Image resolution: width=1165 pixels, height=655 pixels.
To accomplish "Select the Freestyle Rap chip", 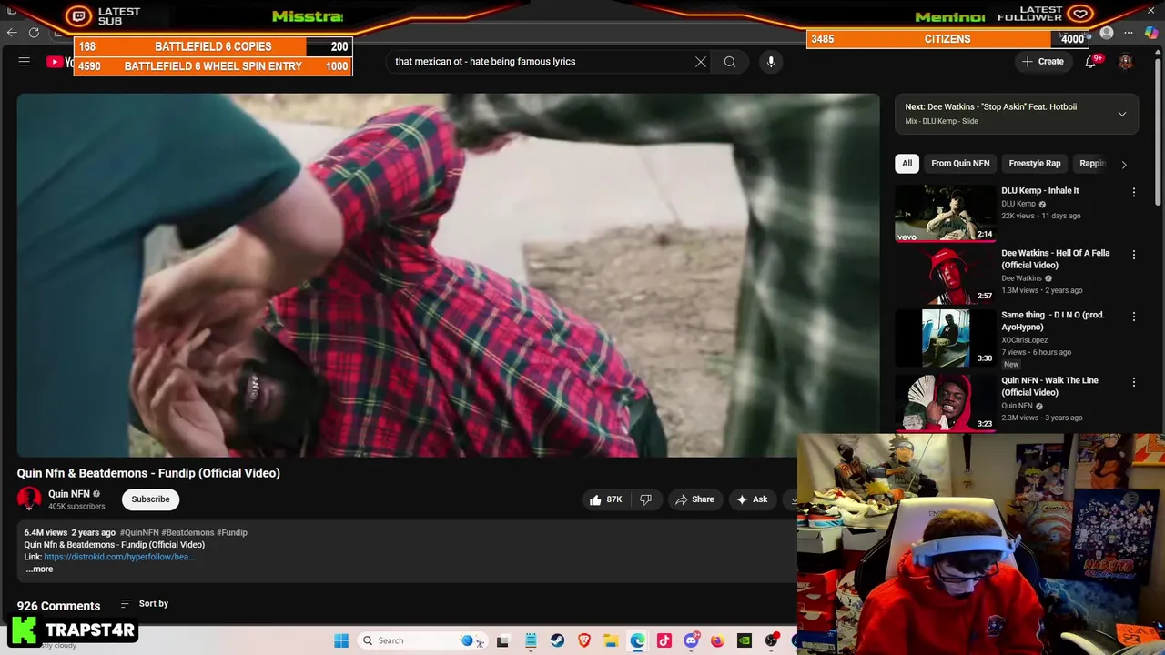I will (x=1035, y=164).
